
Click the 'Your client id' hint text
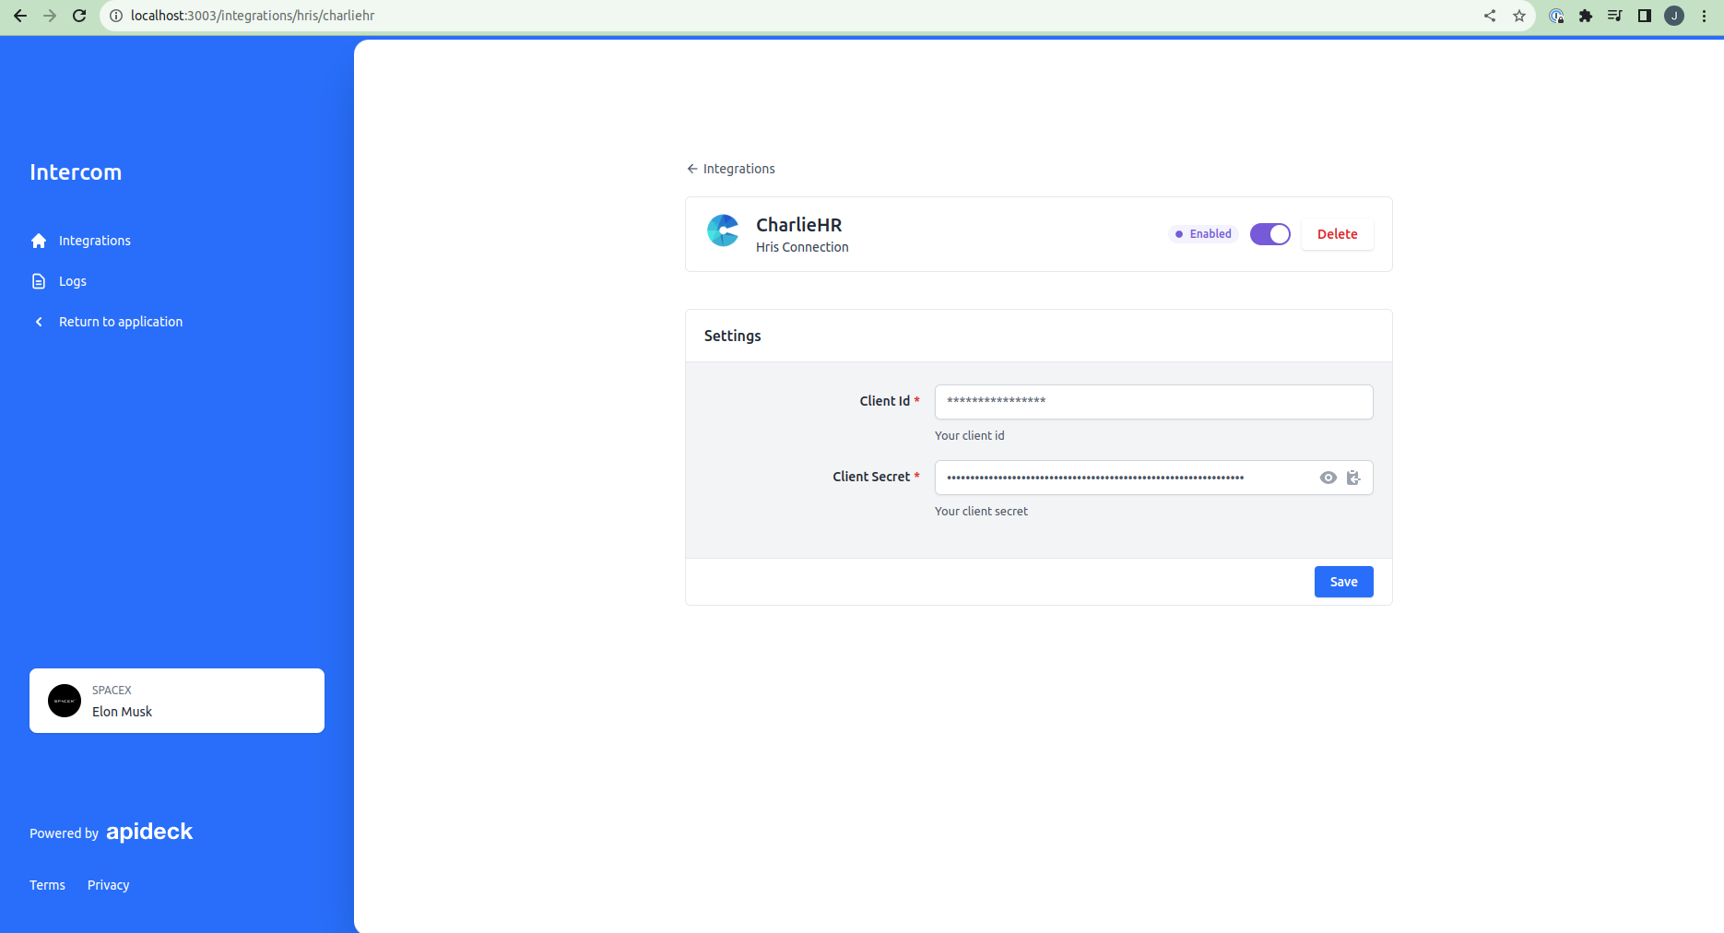click(969, 435)
